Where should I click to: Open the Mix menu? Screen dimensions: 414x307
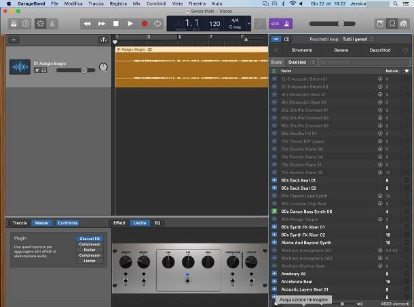click(136, 3)
